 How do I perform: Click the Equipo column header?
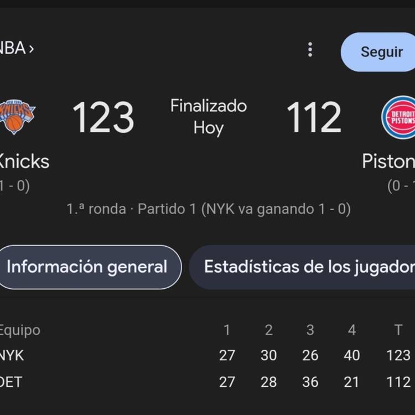pyautogui.click(x=19, y=330)
